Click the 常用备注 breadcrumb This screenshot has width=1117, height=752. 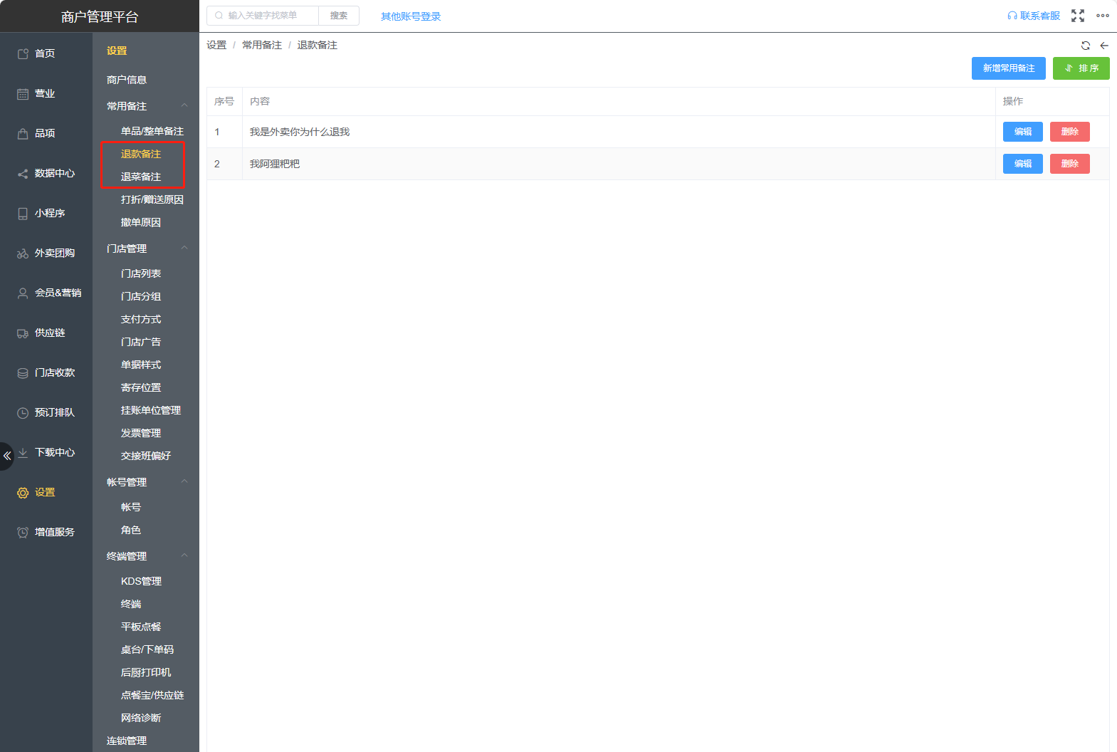coord(262,45)
